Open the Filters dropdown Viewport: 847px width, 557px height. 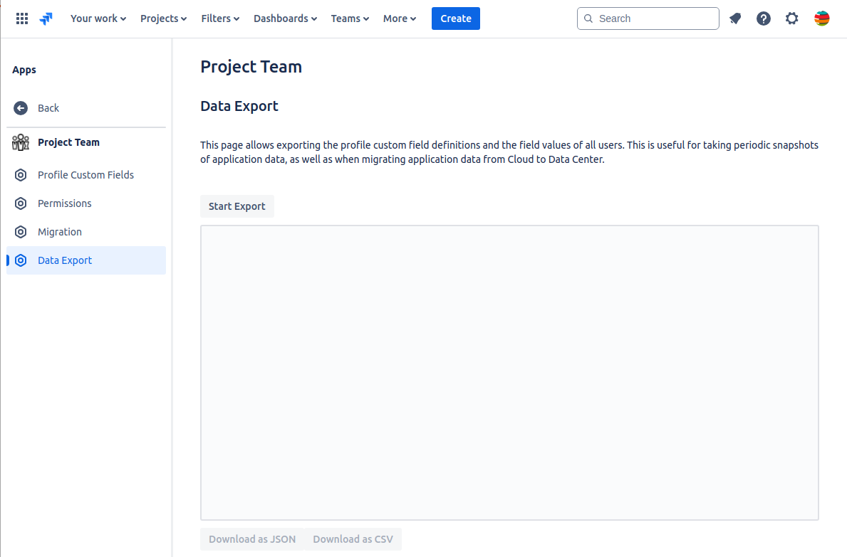tap(220, 18)
